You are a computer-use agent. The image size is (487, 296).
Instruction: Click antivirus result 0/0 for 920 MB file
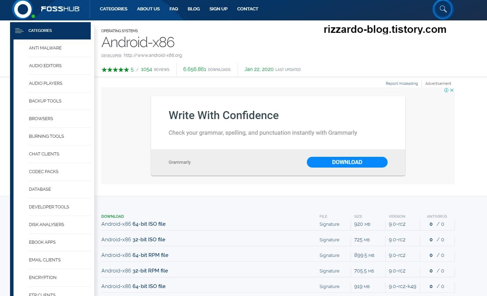pyautogui.click(x=437, y=224)
